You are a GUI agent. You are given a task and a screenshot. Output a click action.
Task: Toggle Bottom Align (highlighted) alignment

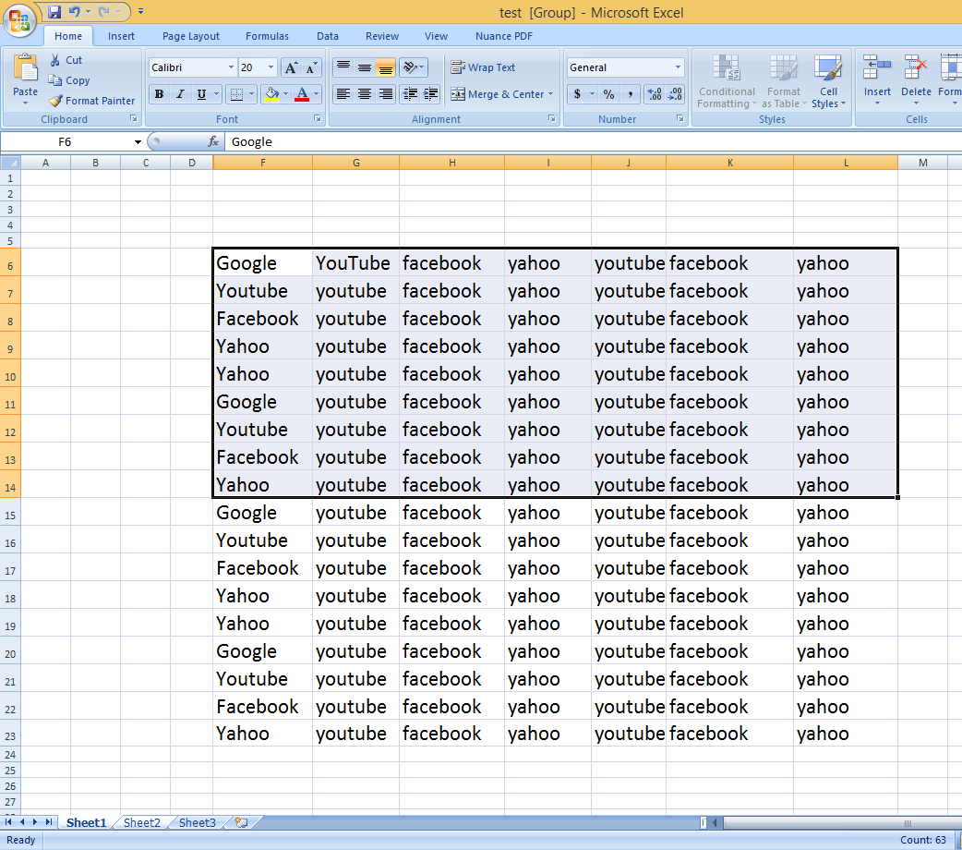tap(385, 67)
